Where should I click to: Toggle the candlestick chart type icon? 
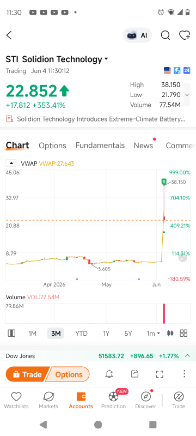170,333
